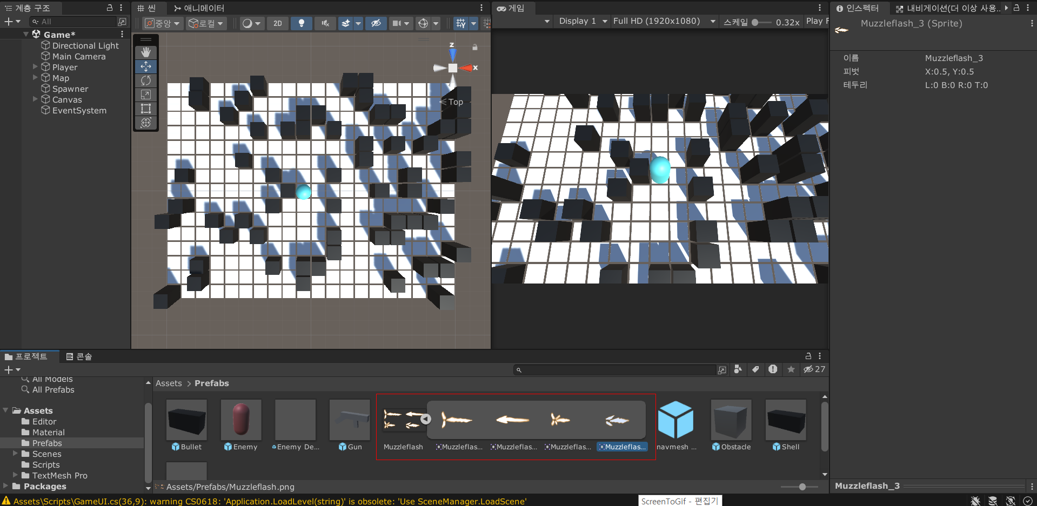Click the 중앙 pivot center toggle button

[x=162, y=23]
